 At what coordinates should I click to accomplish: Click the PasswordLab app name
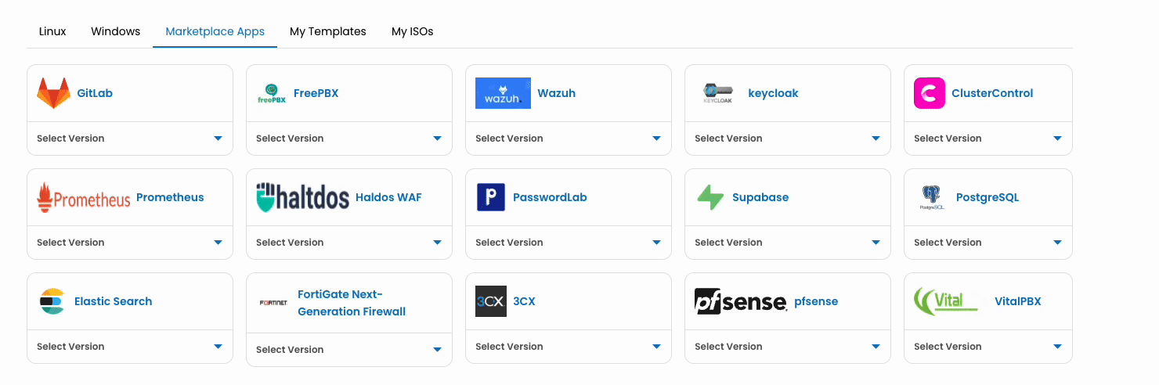click(550, 197)
